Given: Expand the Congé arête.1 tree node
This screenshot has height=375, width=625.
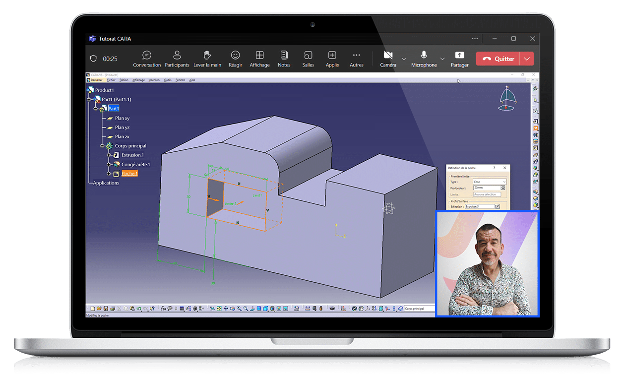Looking at the screenshot, I should pyautogui.click(x=109, y=164).
